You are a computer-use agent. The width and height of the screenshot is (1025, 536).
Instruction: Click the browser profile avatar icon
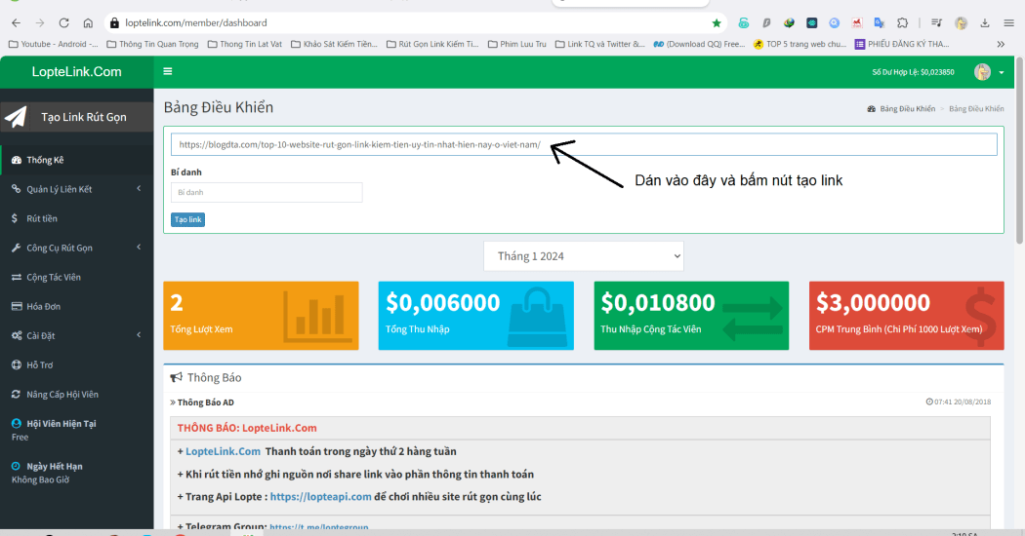961,22
